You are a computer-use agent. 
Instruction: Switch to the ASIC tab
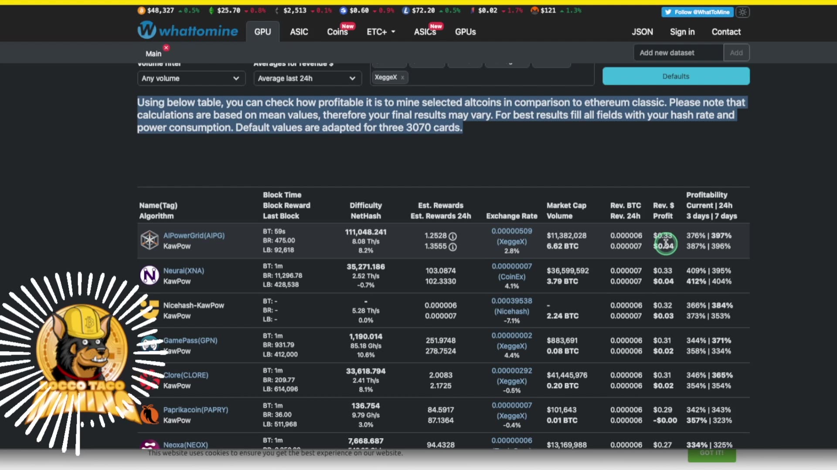(299, 32)
